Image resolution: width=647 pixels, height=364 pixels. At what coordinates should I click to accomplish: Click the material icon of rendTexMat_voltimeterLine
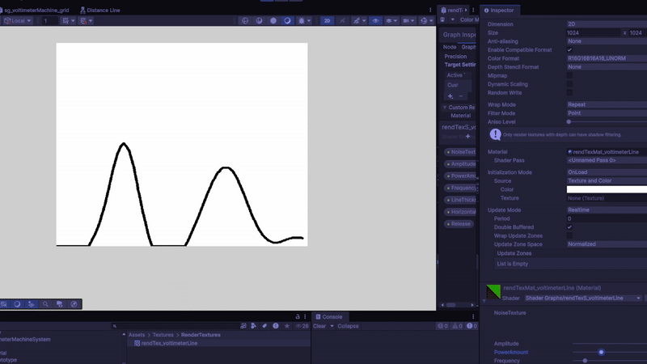coord(494,291)
